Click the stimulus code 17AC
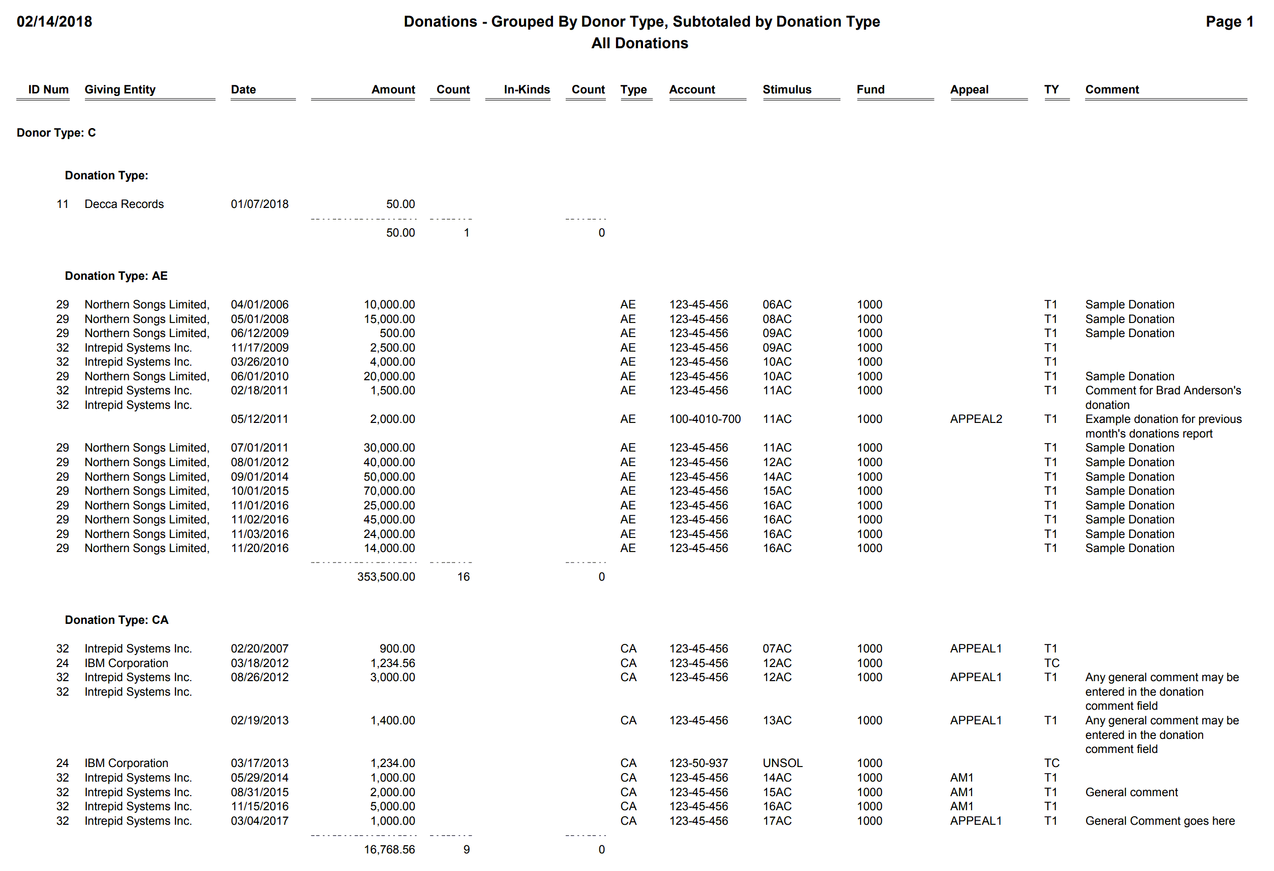This screenshot has width=1274, height=871. 777,821
